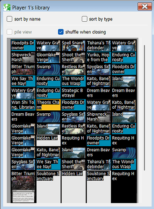Select the Yuriko card
This screenshot has height=209, width=154.
(x=98, y=57)
